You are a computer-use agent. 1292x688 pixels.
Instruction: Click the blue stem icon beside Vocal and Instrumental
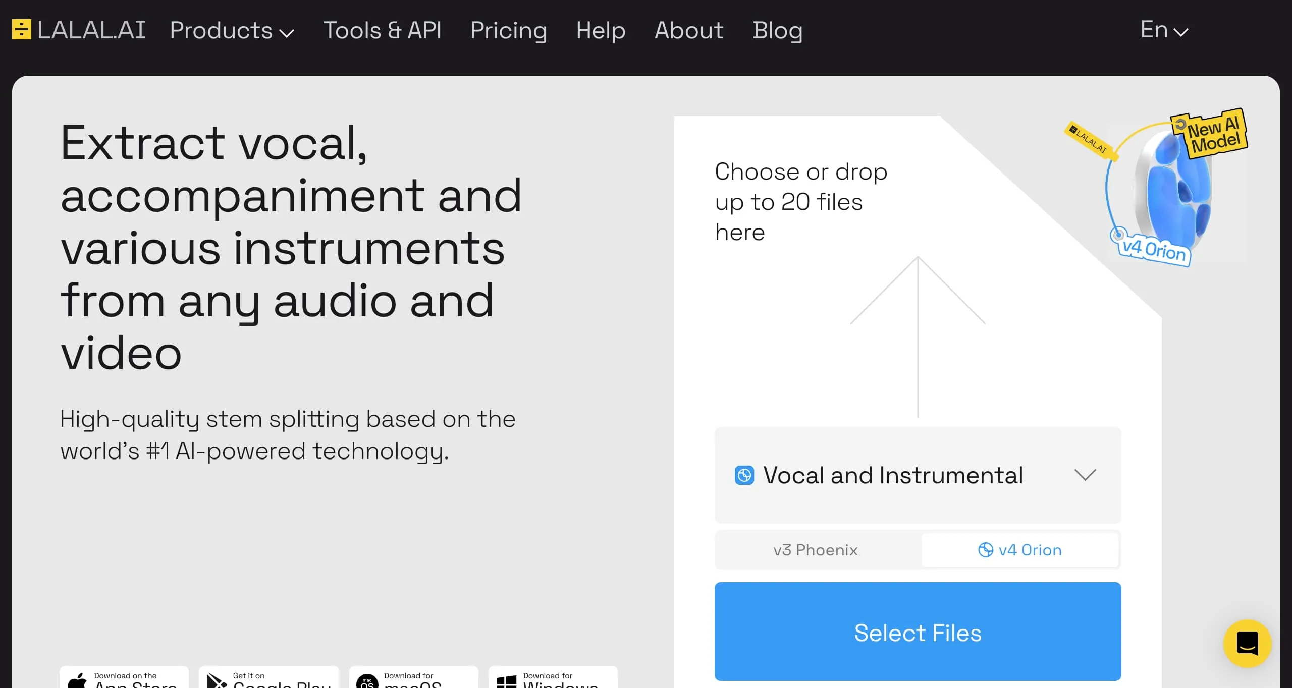pos(744,475)
